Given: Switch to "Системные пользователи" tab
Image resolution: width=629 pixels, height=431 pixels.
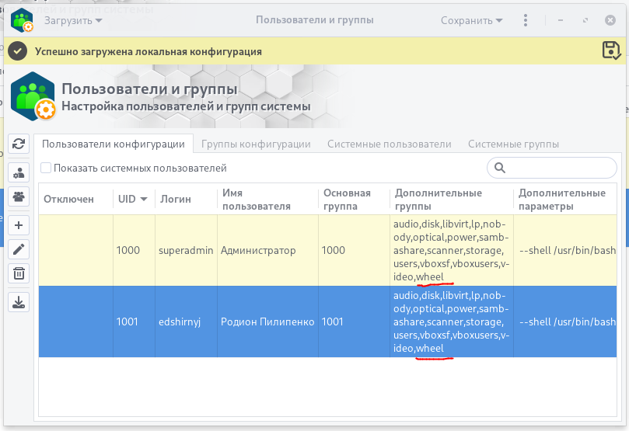Looking at the screenshot, I should click(x=389, y=144).
